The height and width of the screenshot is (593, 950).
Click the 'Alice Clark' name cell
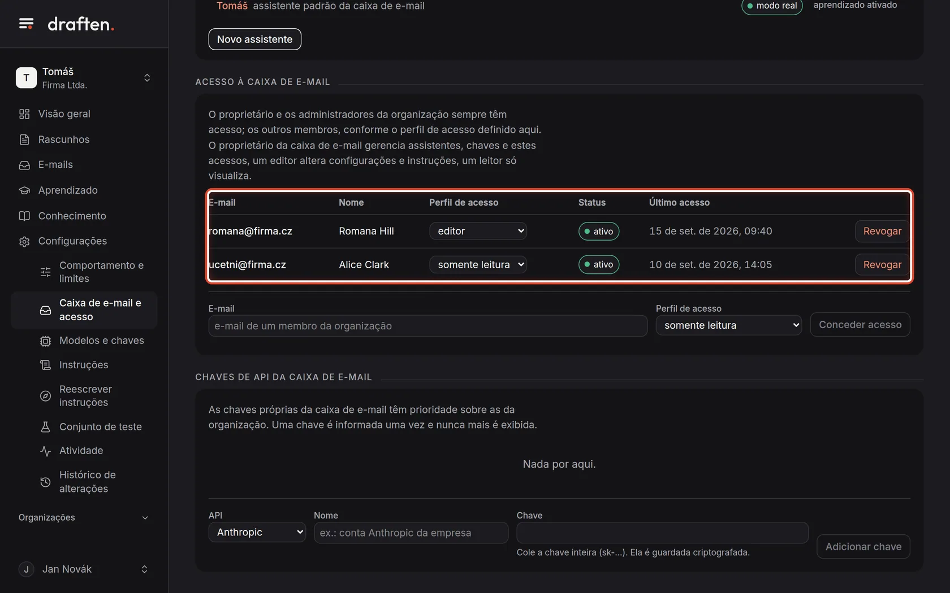click(x=364, y=264)
